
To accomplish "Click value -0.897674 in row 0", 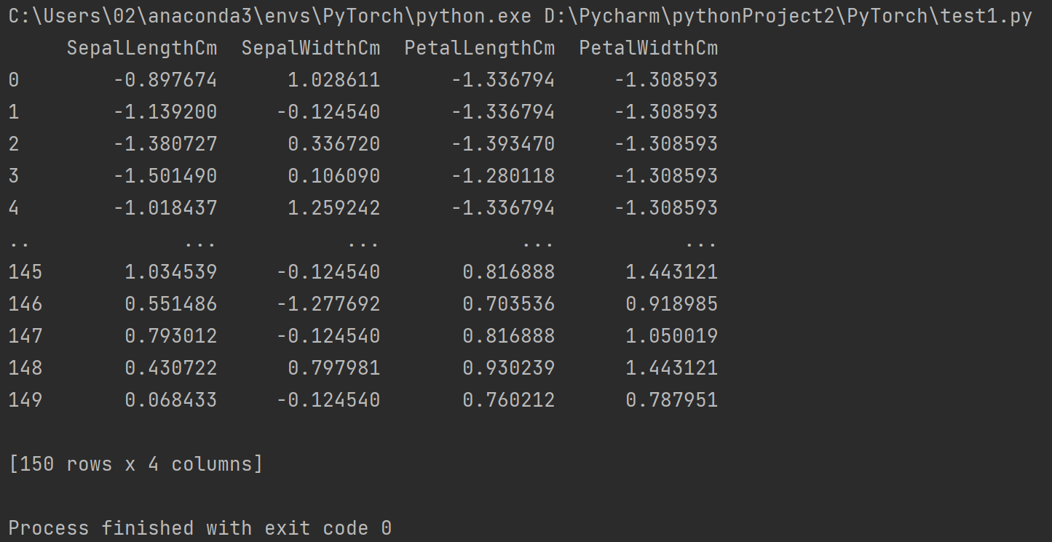I will coord(165,80).
